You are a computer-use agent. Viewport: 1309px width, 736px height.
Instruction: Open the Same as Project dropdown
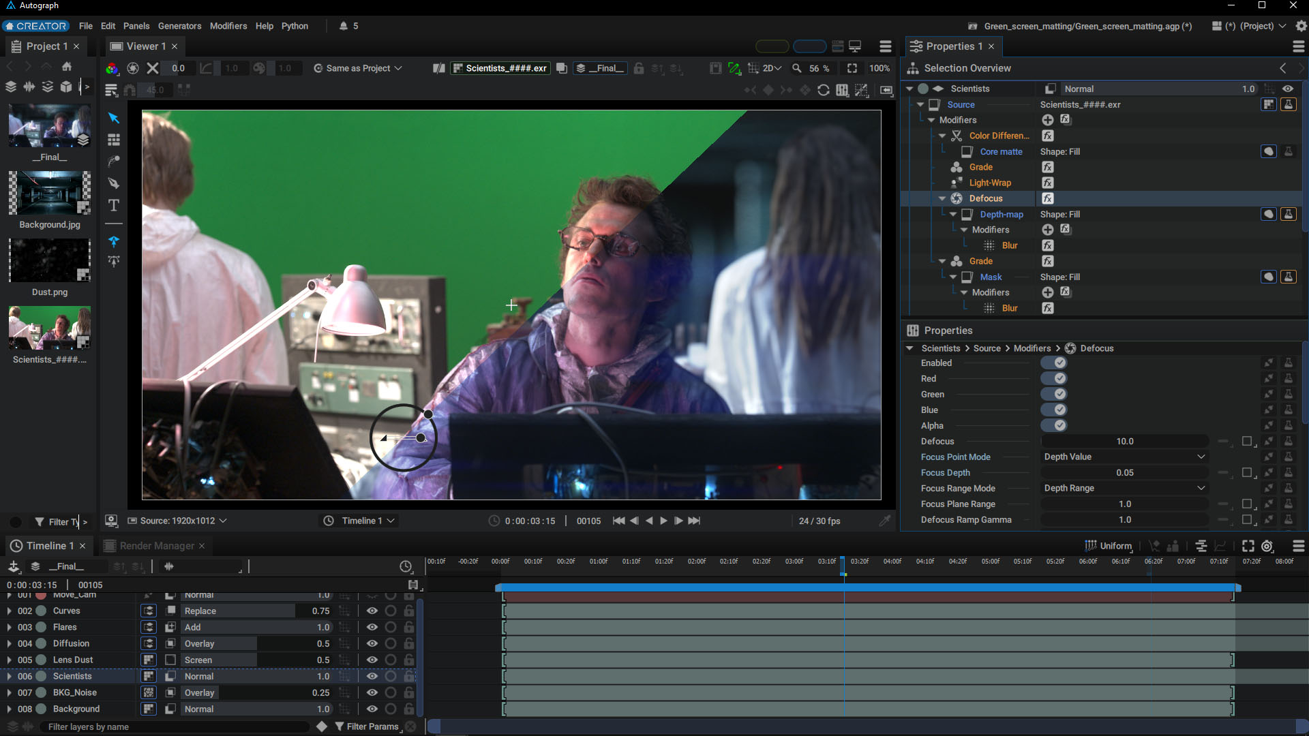click(x=358, y=68)
